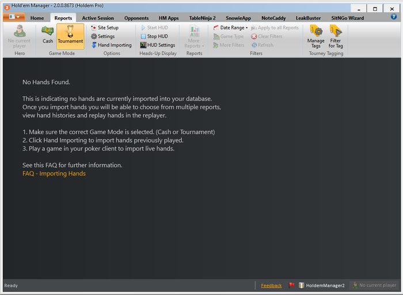The width and height of the screenshot is (403, 295).
Task: Click the blue help icon
Action: [x=393, y=17]
